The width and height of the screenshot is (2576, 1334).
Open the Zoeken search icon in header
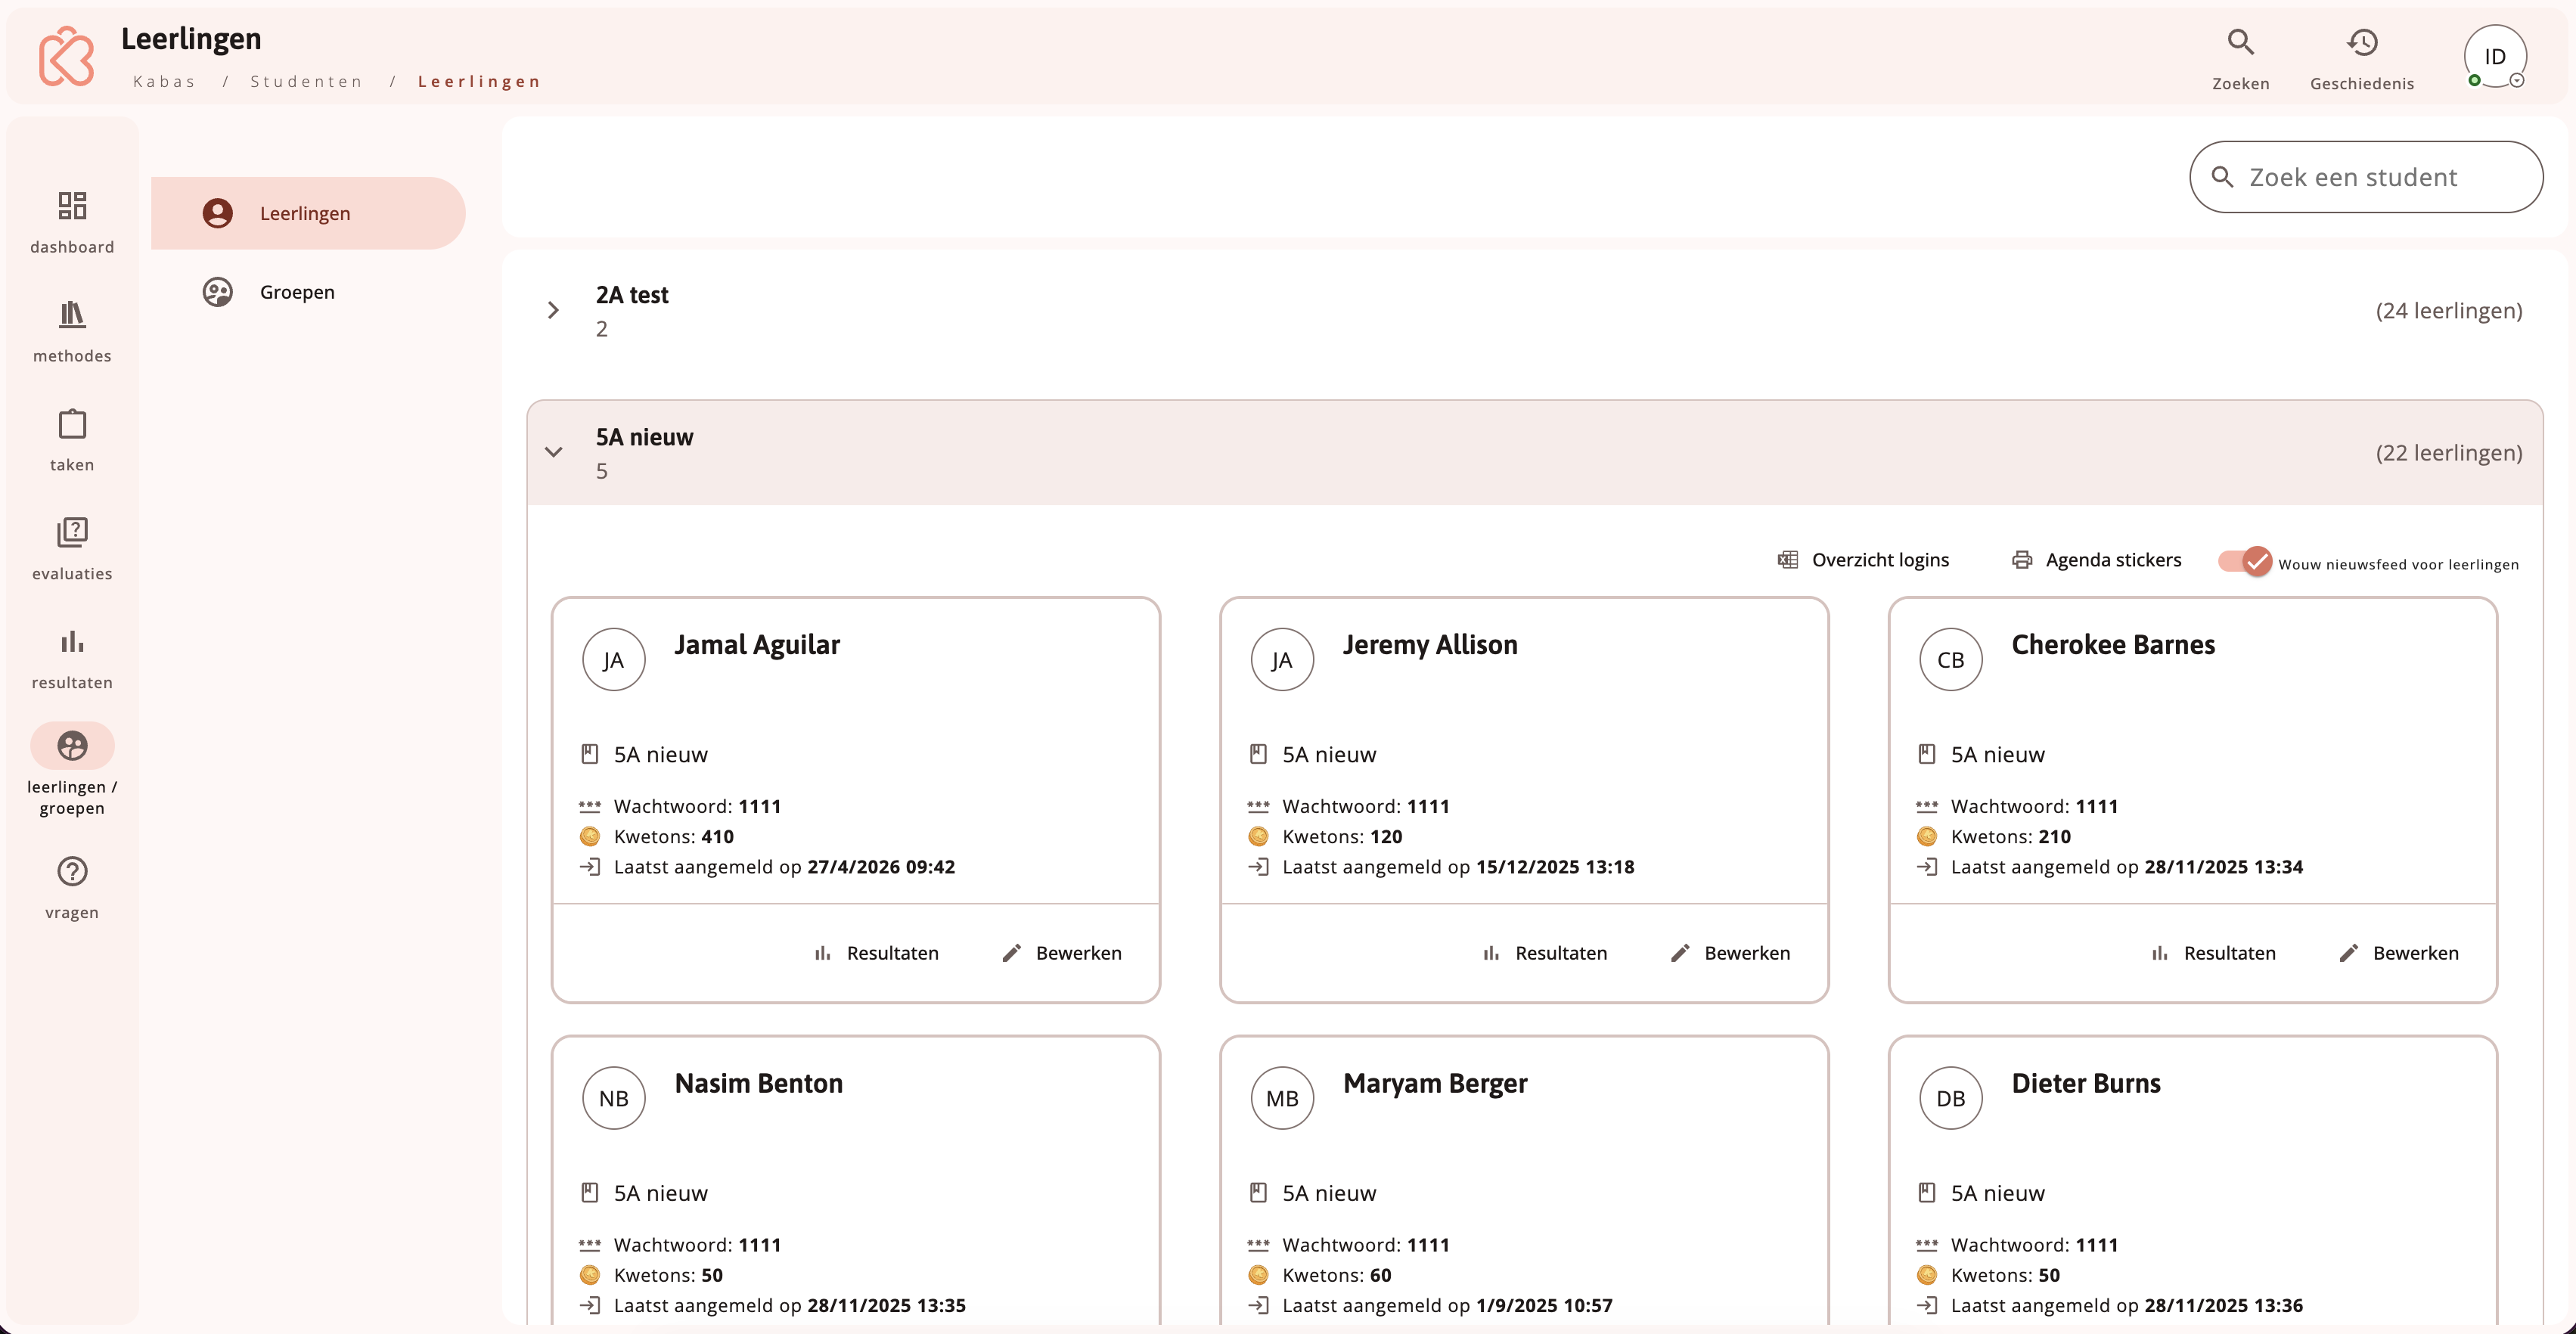2240,42
